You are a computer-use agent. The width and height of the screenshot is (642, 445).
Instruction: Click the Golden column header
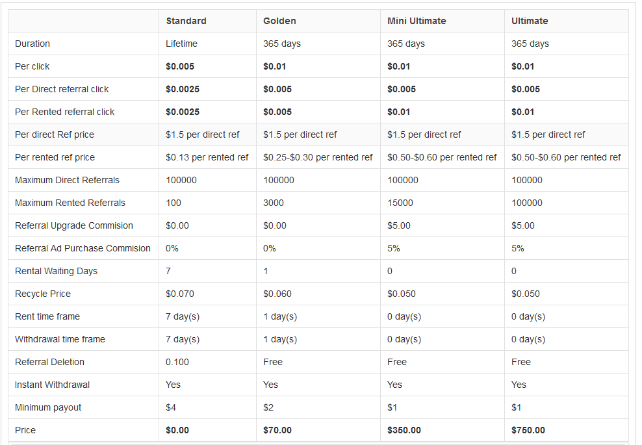tap(279, 21)
